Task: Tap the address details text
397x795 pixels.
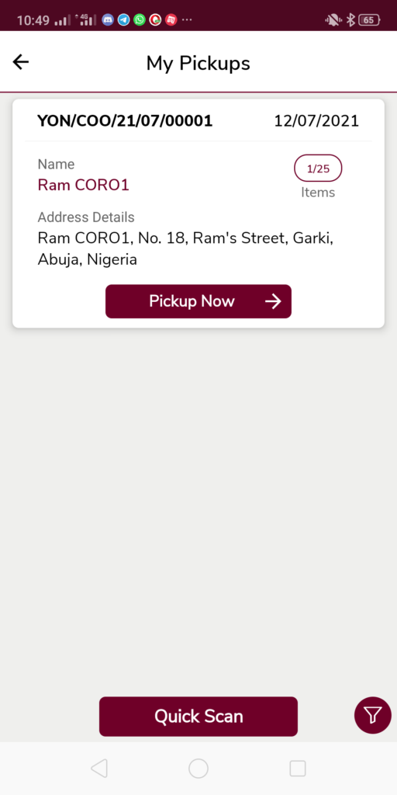Action: click(x=186, y=249)
